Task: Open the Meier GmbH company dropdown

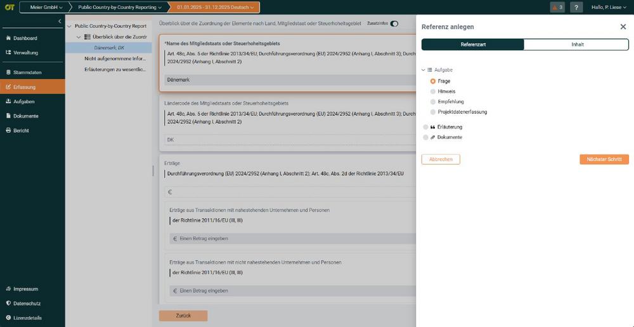Action: [46, 7]
